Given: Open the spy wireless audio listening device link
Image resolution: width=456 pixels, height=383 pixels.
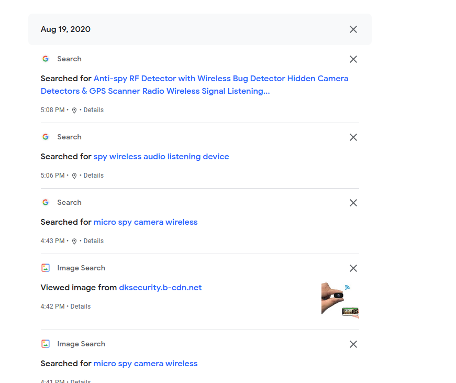Looking at the screenshot, I should tap(161, 157).
